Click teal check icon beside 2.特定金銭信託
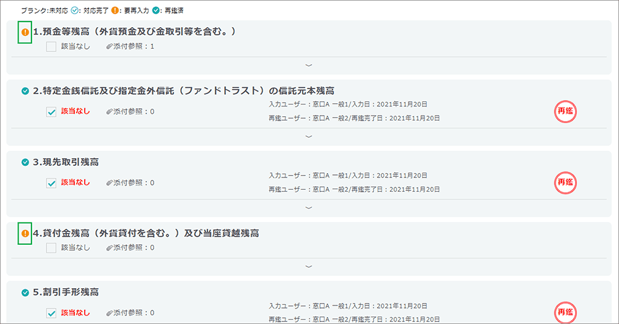 (25, 91)
